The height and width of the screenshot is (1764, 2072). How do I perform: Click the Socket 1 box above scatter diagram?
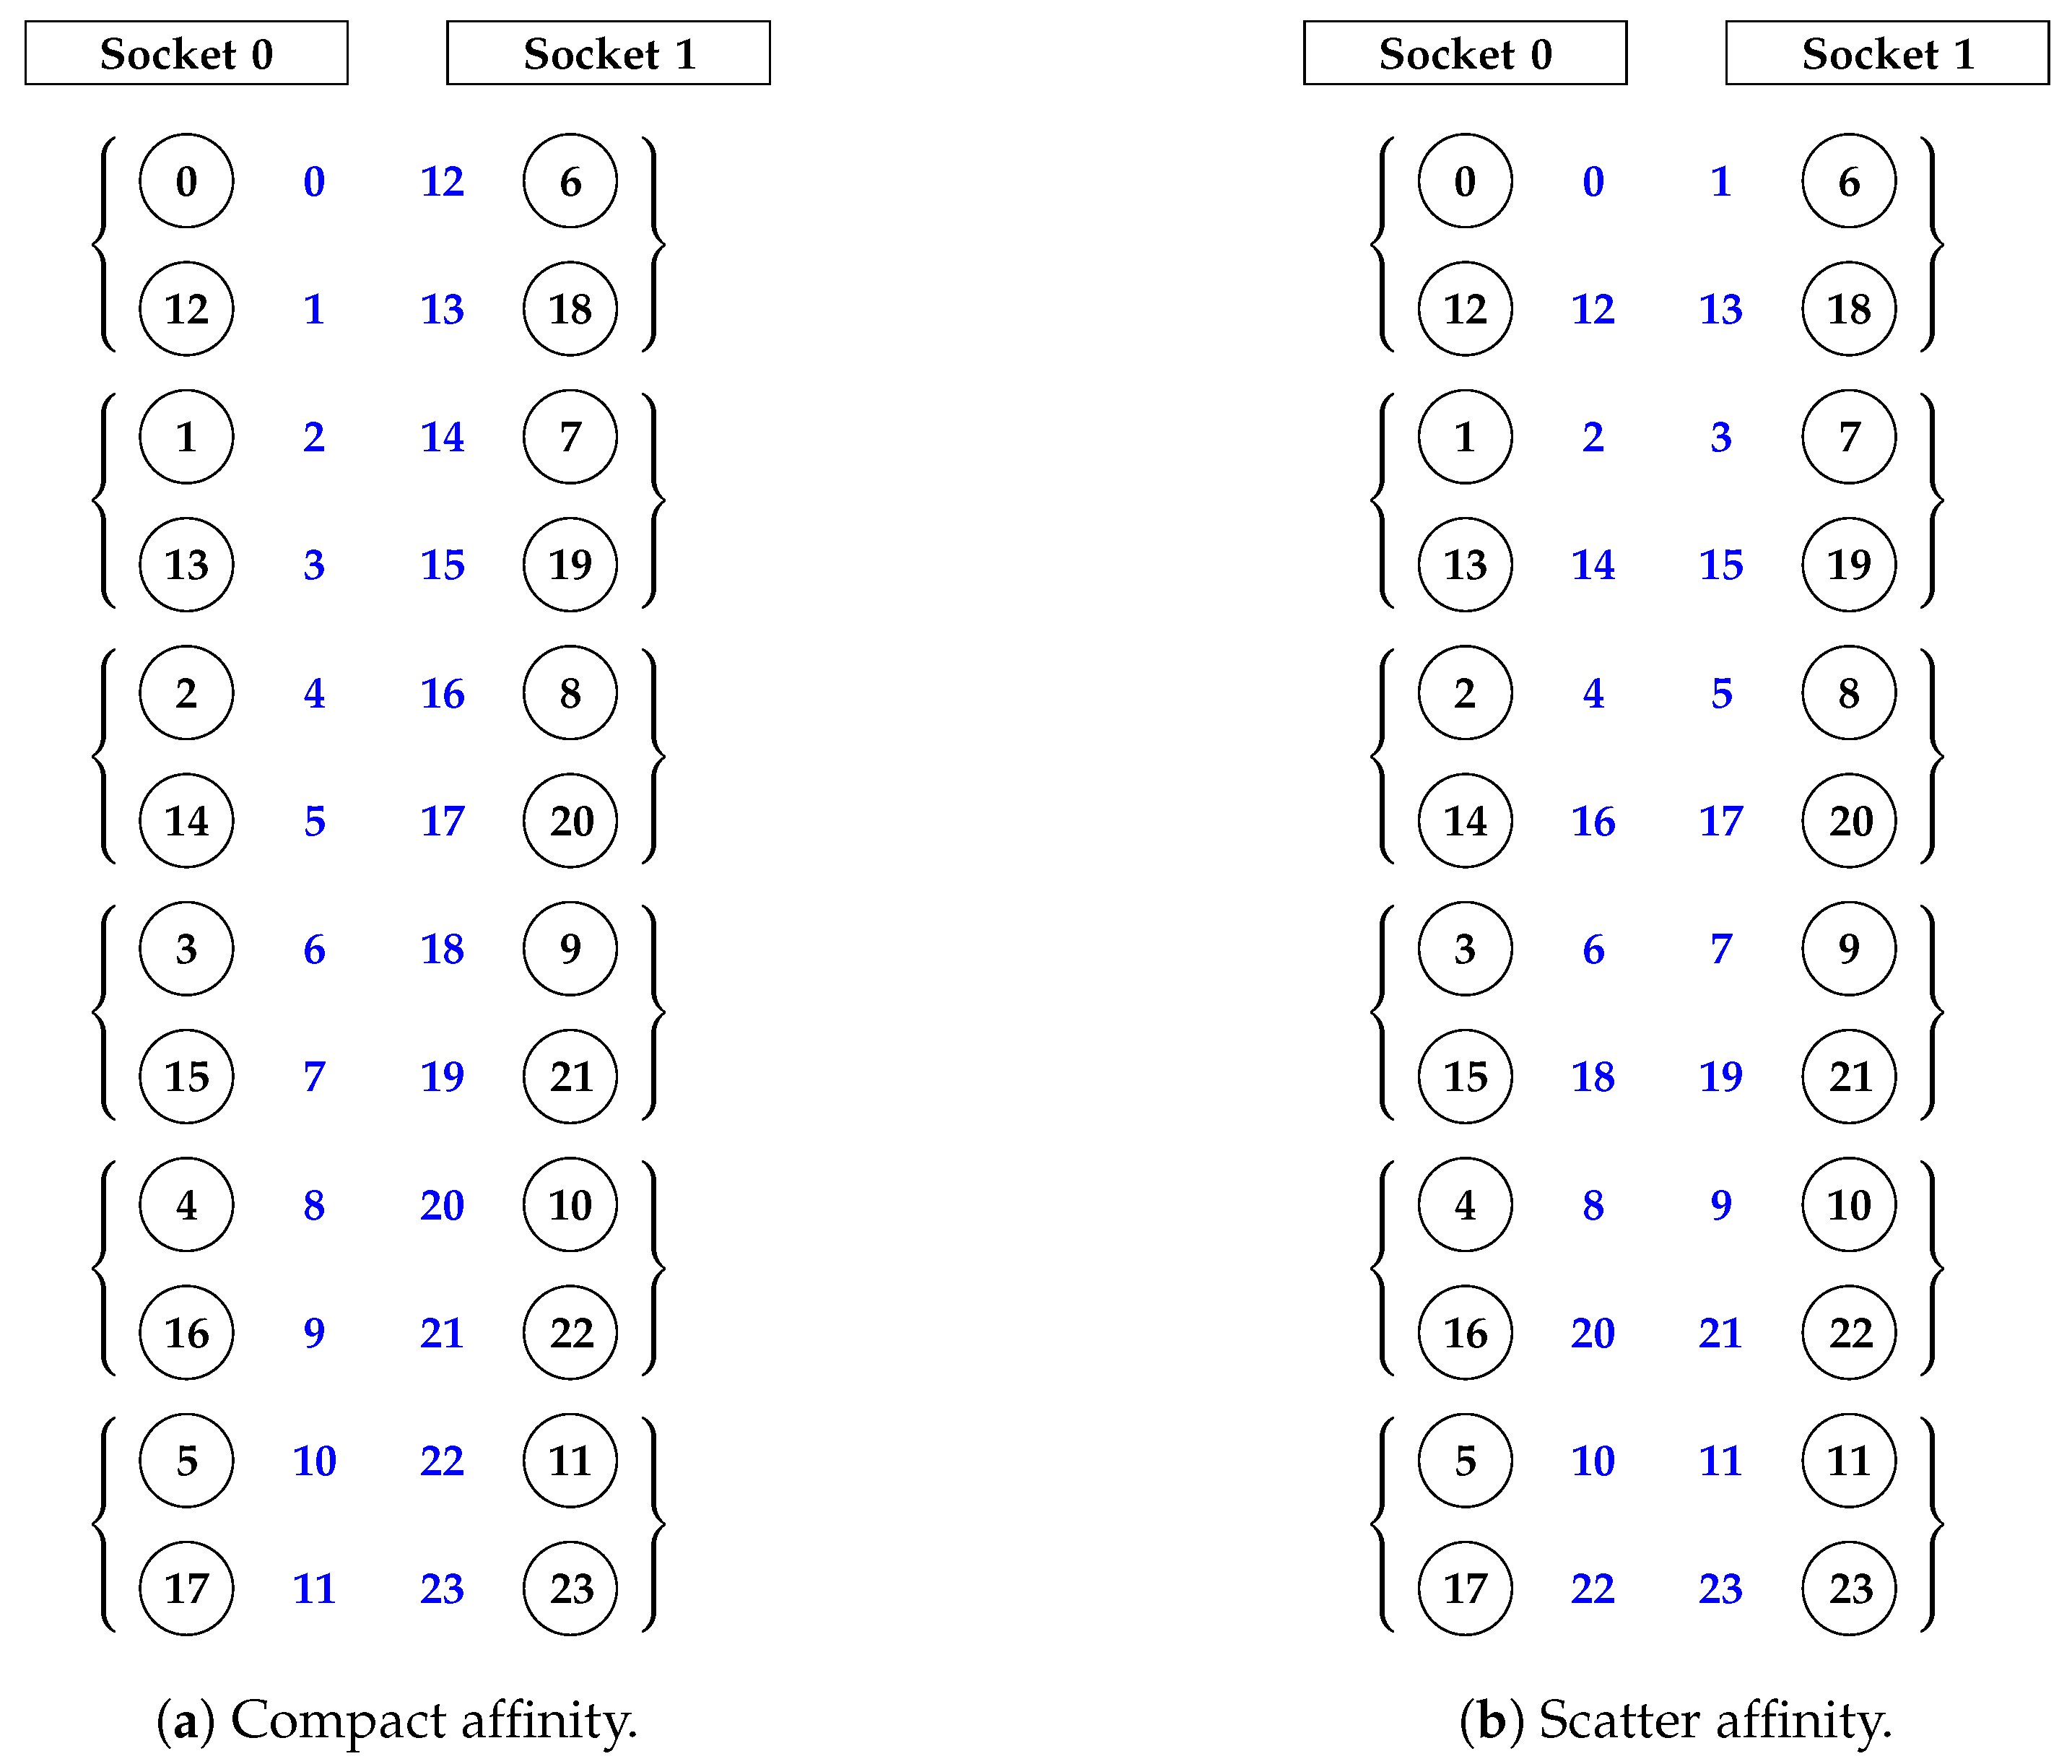click(x=1887, y=53)
